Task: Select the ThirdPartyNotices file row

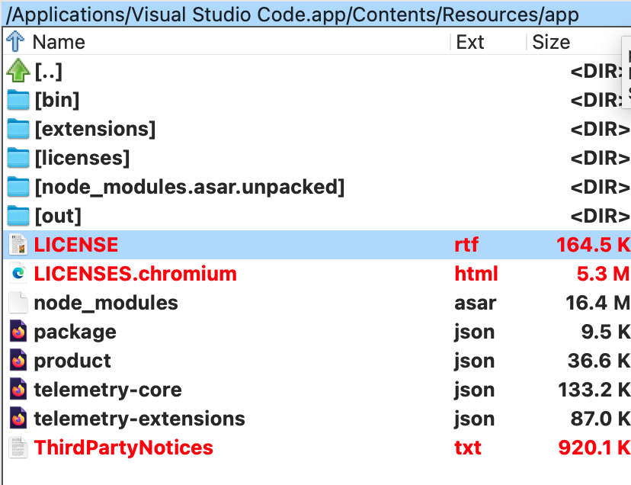Action: click(123, 448)
